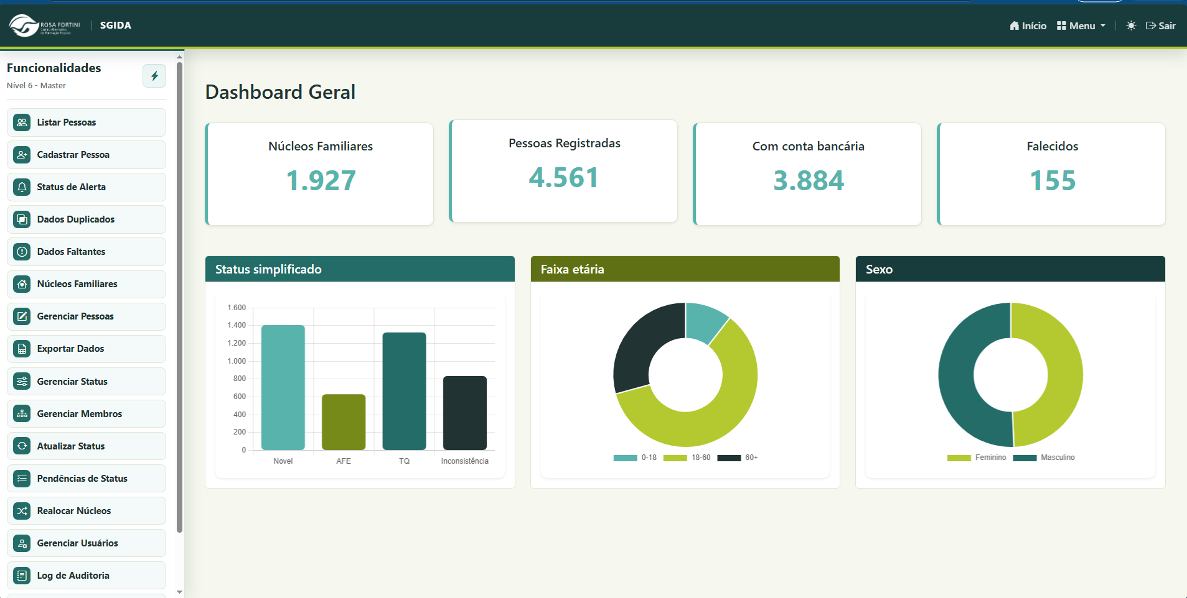Go to Início home in the navbar

point(1028,25)
